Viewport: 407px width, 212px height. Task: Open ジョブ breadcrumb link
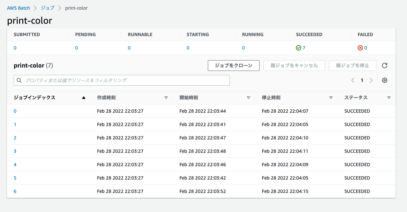[47, 8]
